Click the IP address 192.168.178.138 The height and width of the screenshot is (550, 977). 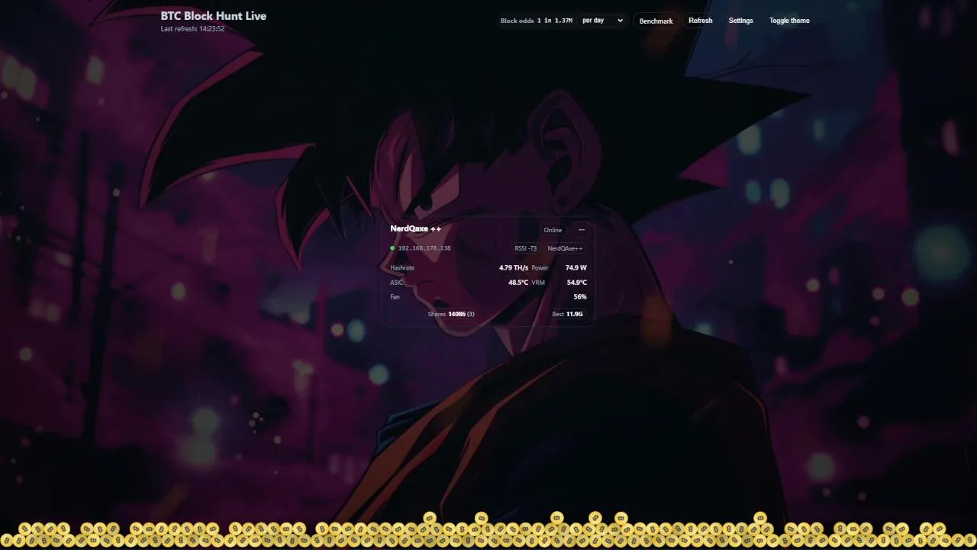(x=424, y=248)
